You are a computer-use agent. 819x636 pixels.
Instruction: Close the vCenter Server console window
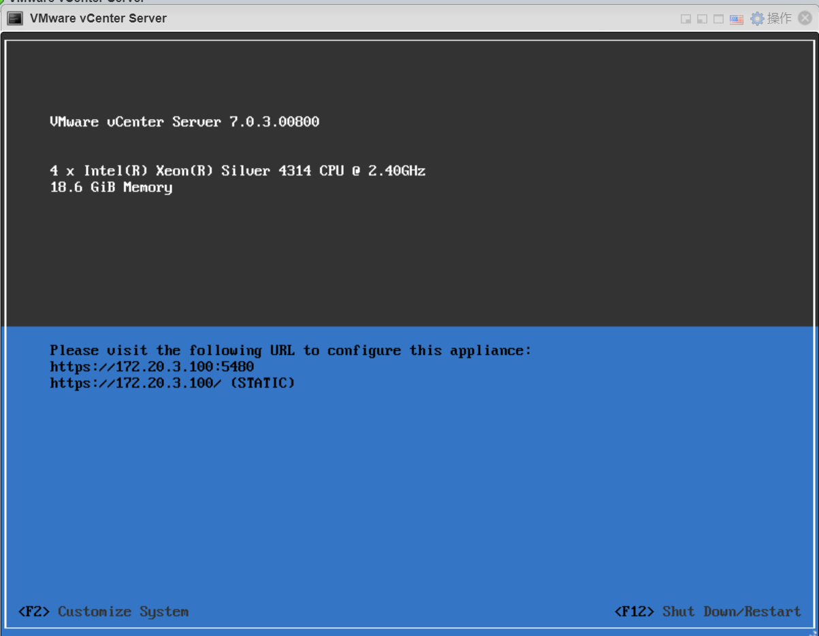point(805,18)
